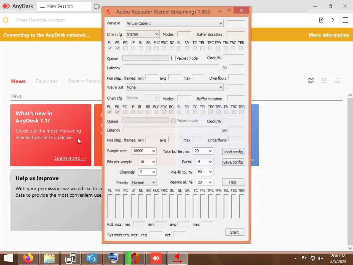
Task: Open Parts dropdown
Action: (x=204, y=161)
